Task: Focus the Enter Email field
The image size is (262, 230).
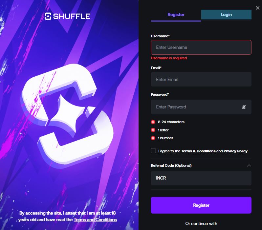Action: [201, 79]
